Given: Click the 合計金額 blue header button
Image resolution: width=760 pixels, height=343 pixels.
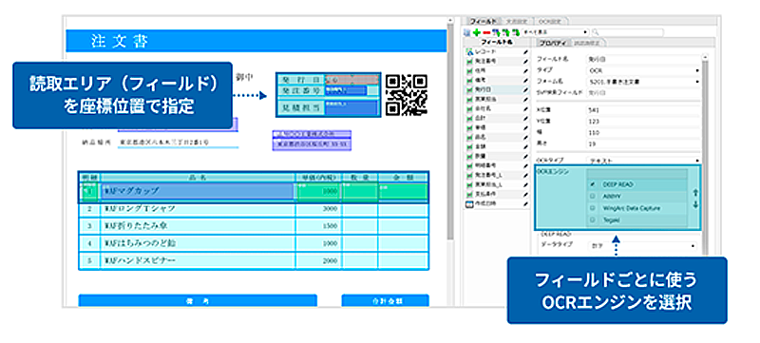Looking at the screenshot, I should coord(386,300).
